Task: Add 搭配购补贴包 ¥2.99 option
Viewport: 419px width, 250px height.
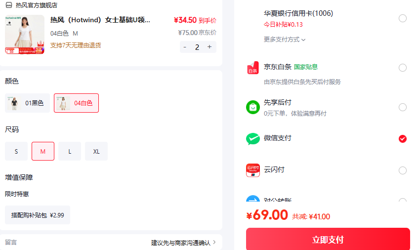Action: pyautogui.click(x=38, y=215)
